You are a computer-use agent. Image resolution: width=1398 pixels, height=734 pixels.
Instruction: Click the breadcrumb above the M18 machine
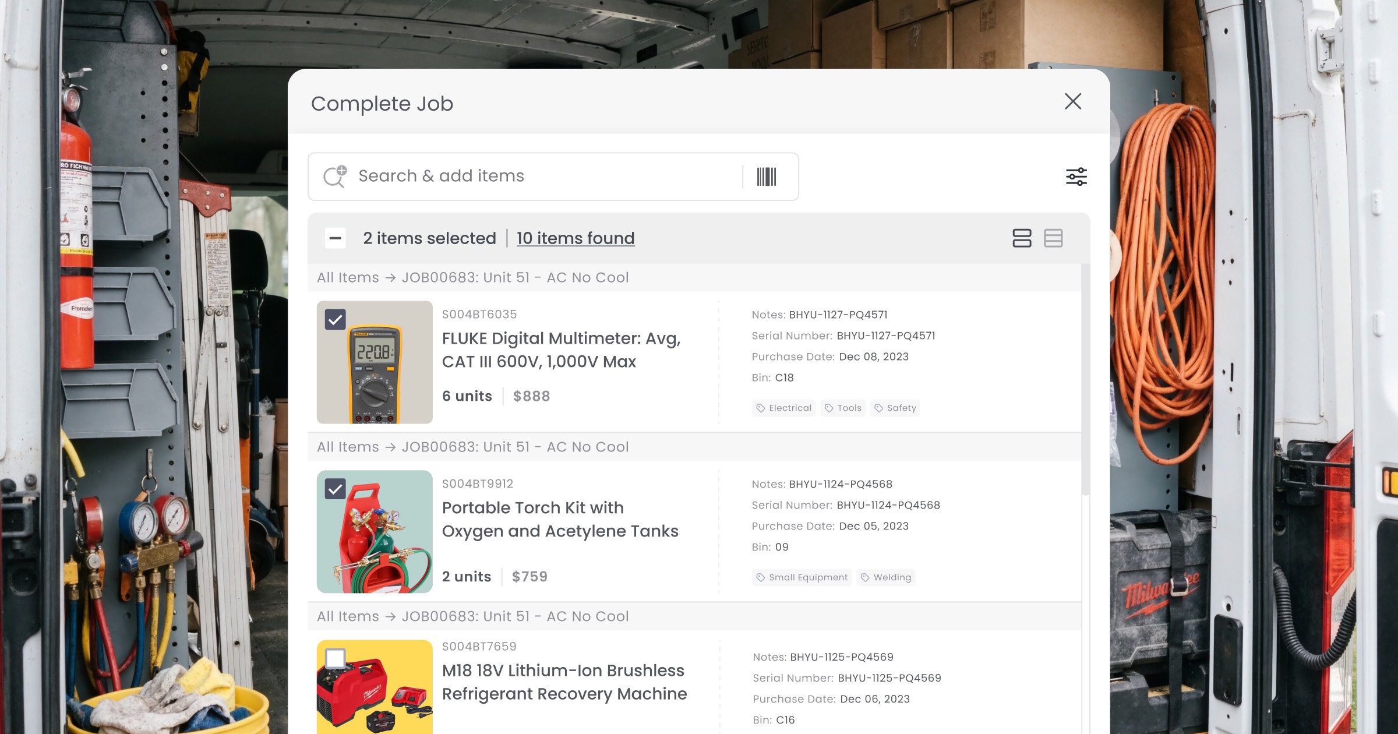[473, 617]
